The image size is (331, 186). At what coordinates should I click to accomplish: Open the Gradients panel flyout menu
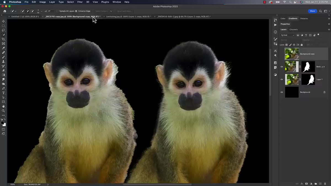tap(329, 18)
